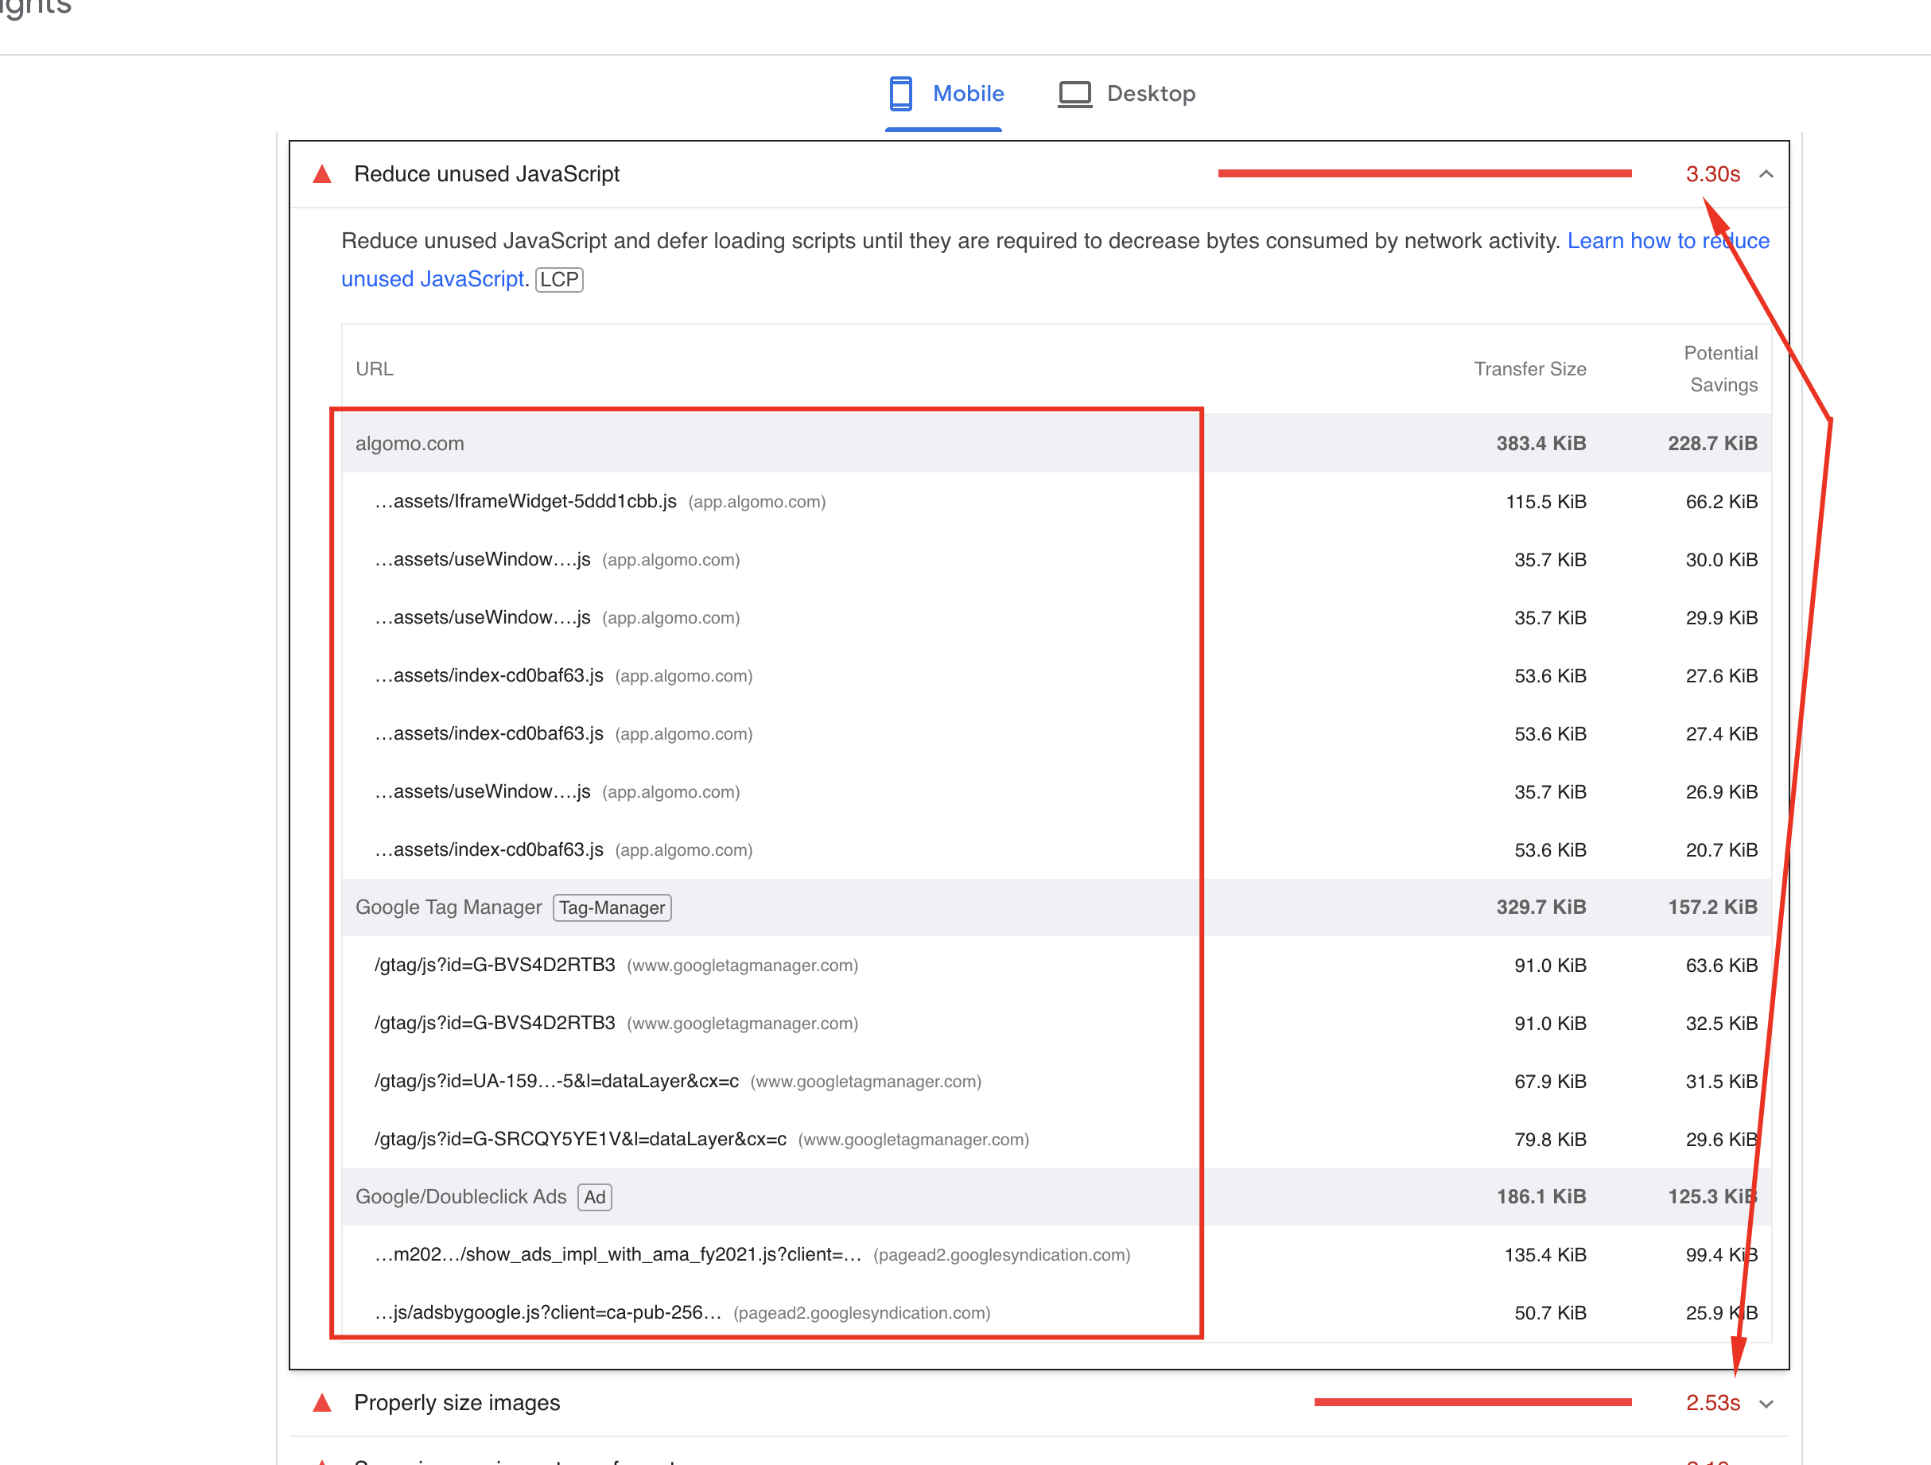This screenshot has width=1931, height=1465.
Task: Click the URL column header
Action: [375, 368]
